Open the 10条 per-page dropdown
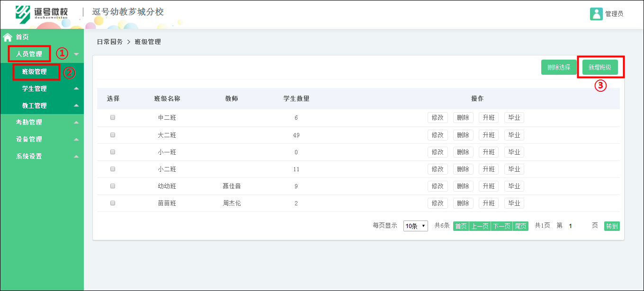This screenshot has height=291, width=644. 415,226
